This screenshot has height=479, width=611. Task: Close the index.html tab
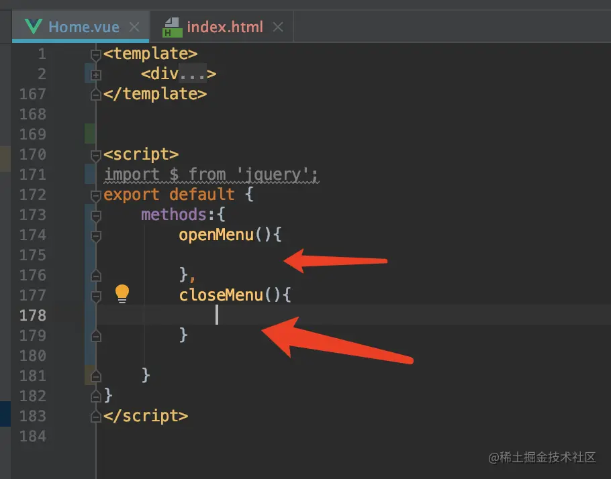(x=278, y=28)
